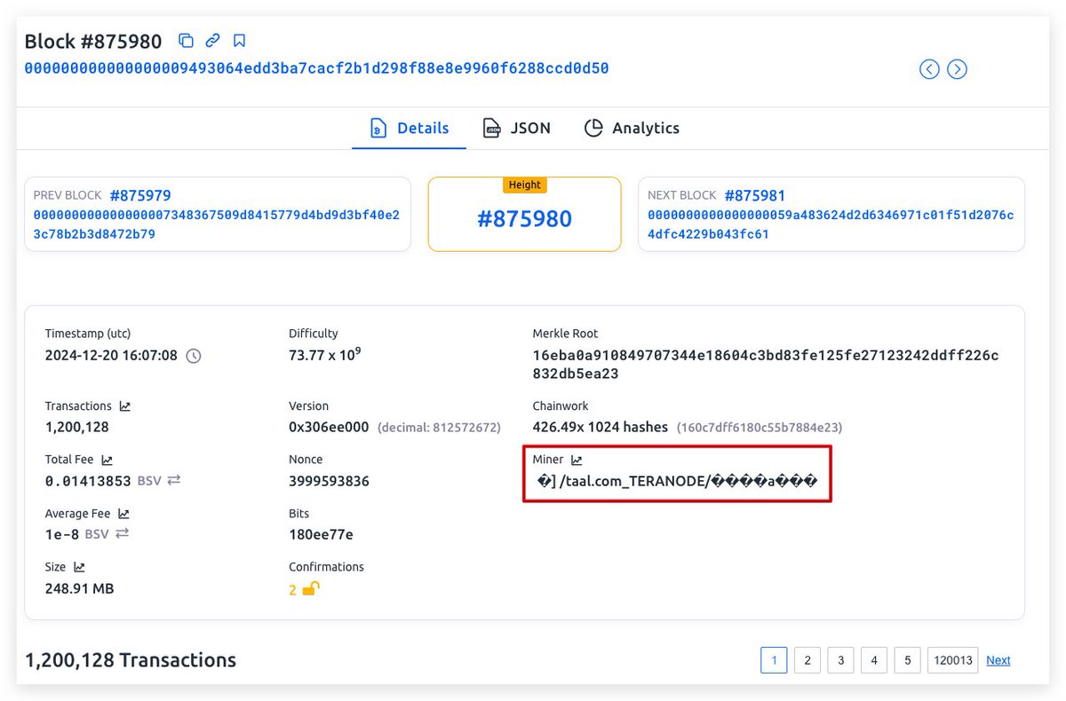Navigate forward using the right chevron arrow

957,68
